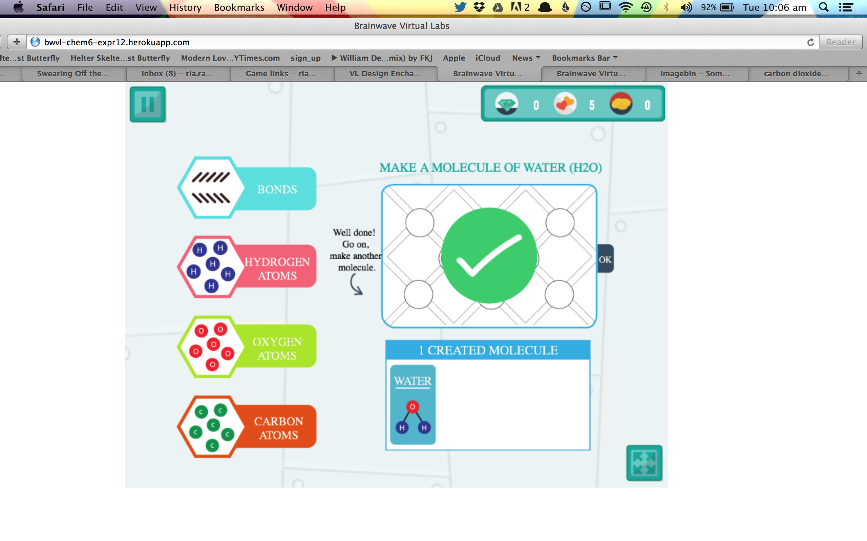The image size is (867, 541).
Task: Toggle fullscreen with the expand arrows icon
Action: (x=644, y=463)
